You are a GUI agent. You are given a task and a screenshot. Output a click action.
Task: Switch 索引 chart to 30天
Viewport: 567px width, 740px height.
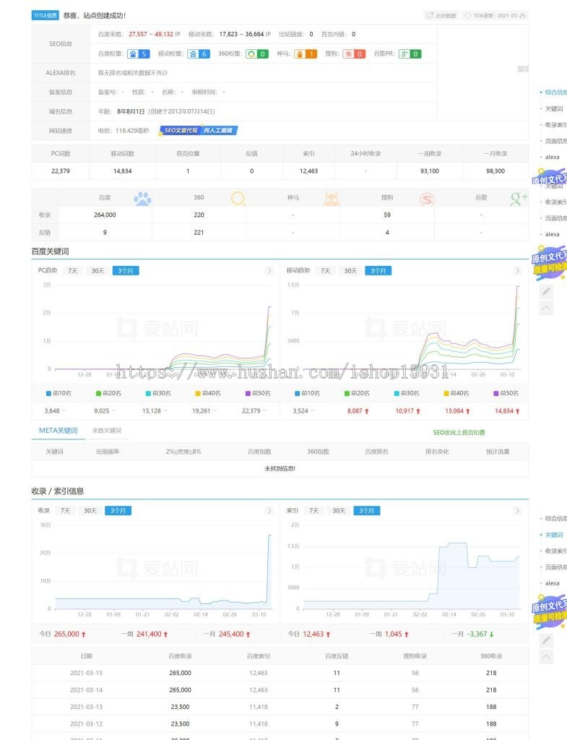(339, 511)
